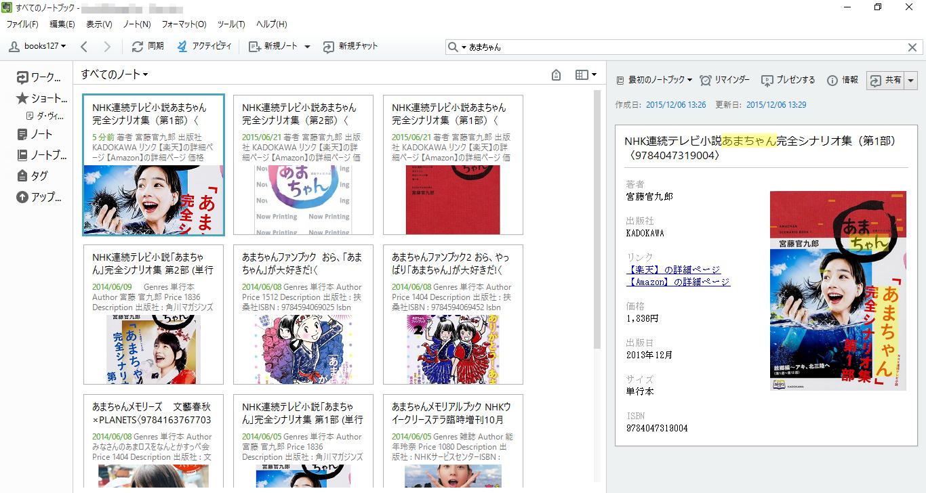This screenshot has height=493, width=926.
Task: Open ワークチャット in the sidebar
Action: point(39,77)
